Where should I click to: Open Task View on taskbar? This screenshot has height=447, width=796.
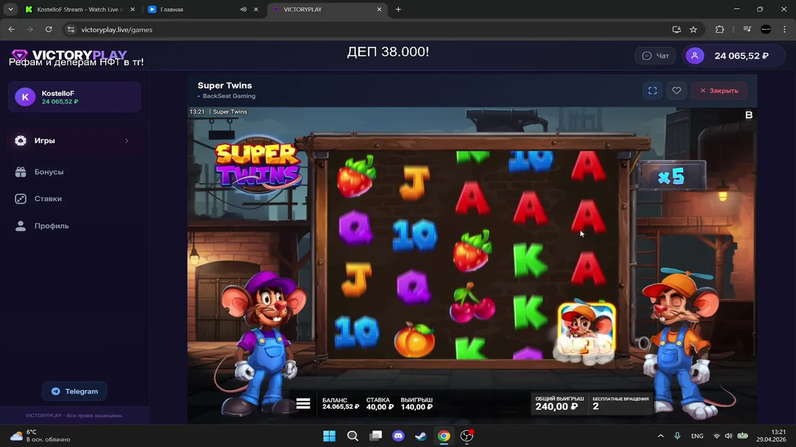click(x=376, y=436)
